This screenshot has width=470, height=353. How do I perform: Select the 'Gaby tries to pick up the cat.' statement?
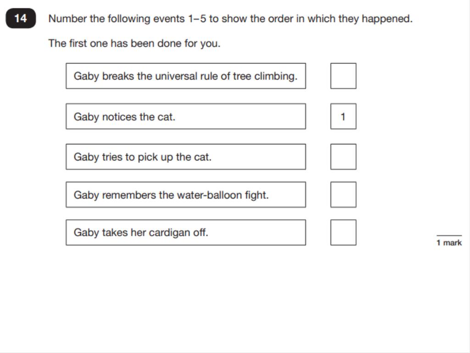point(186,157)
